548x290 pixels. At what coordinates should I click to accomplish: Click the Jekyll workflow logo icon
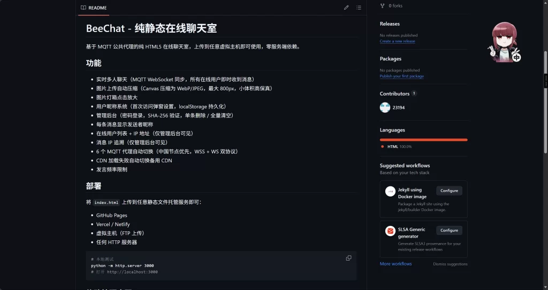(390, 191)
